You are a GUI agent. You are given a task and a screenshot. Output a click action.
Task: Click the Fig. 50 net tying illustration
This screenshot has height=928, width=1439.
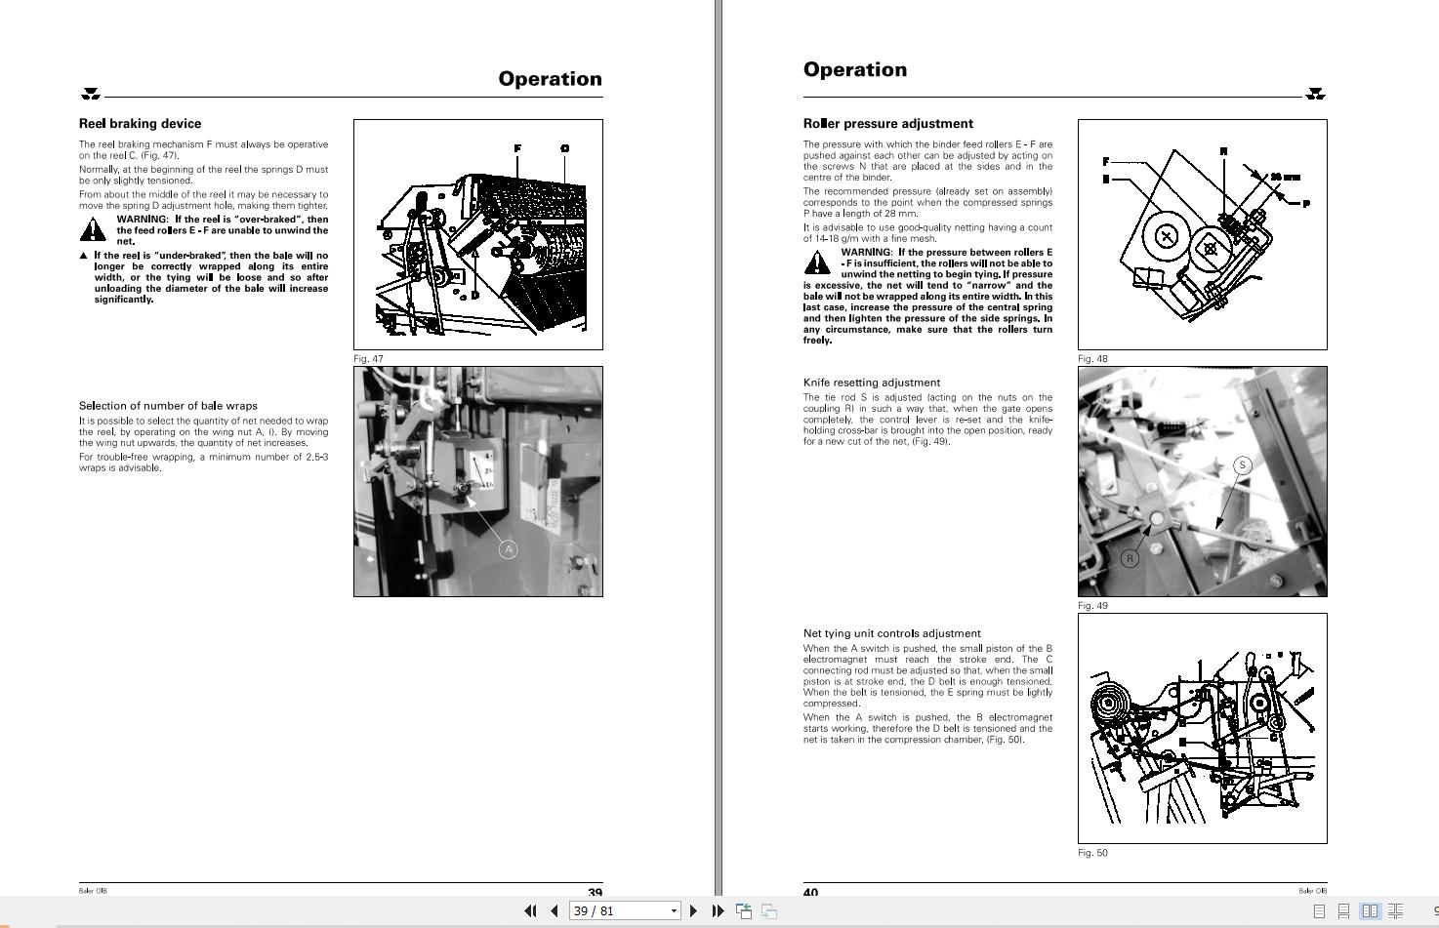(1202, 726)
